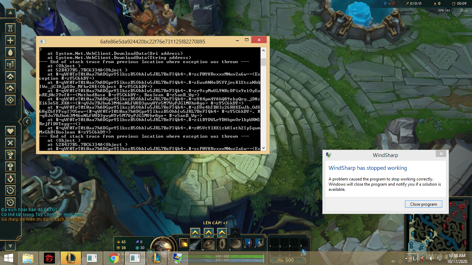Click the passive ability icon
472x265 pixels.
point(184,243)
